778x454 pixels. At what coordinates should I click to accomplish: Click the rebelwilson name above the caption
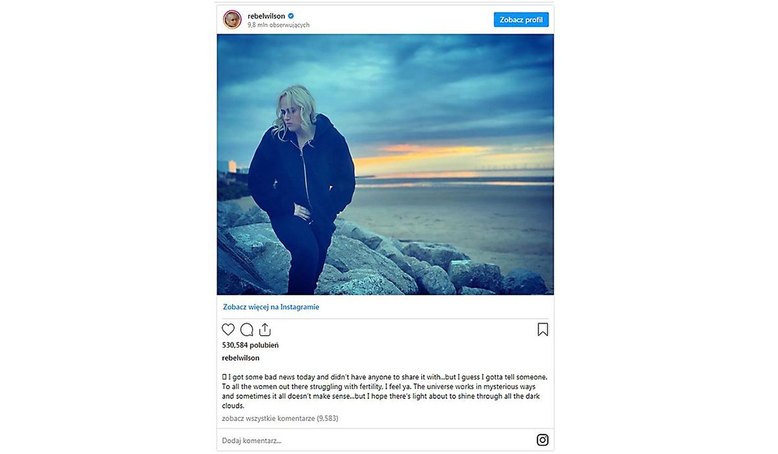click(x=241, y=357)
